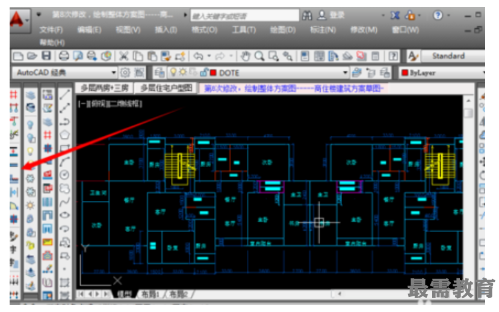Click the Save floppy disk icon
This screenshot has height=312, width=499.
click(x=46, y=57)
